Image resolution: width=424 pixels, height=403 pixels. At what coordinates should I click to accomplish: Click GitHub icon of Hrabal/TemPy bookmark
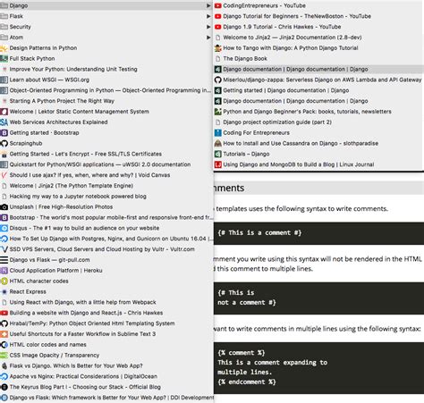(x=4, y=323)
